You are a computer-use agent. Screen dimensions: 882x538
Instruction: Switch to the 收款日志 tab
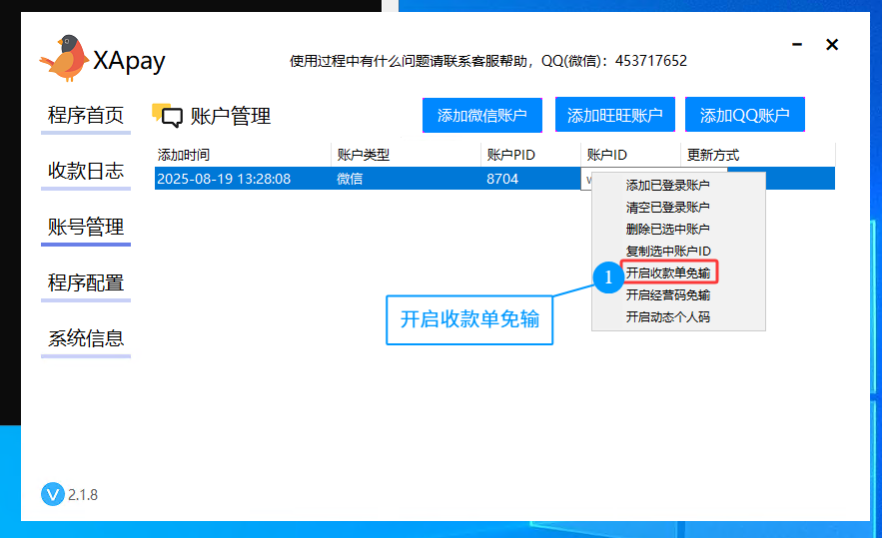click(86, 171)
